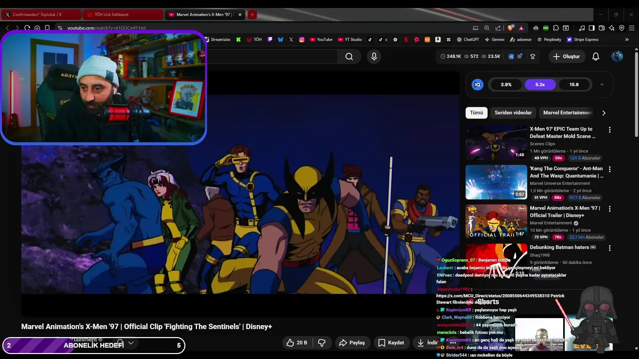Show more filter chips with right arrow
The image size is (639, 359).
coord(604,113)
